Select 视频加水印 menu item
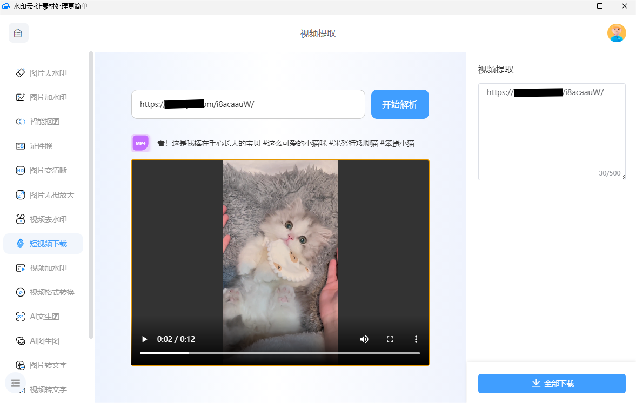636x403 pixels. click(x=43, y=268)
